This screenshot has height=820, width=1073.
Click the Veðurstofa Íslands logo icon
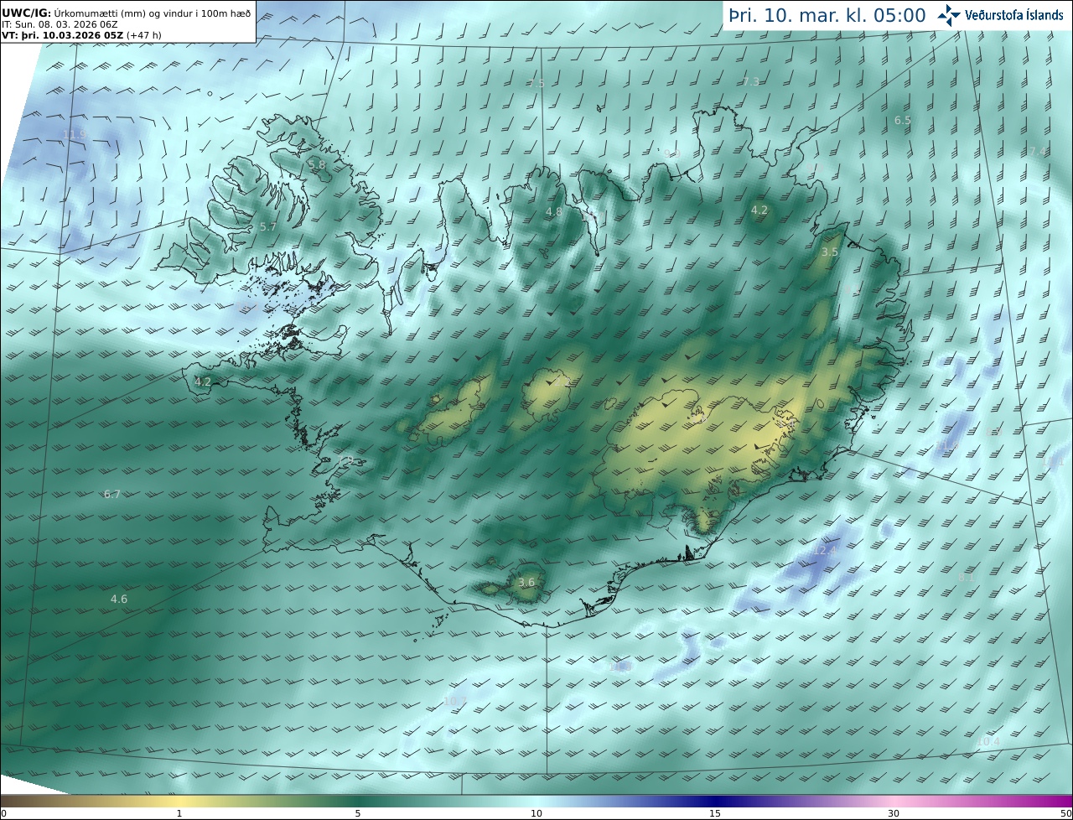click(949, 15)
